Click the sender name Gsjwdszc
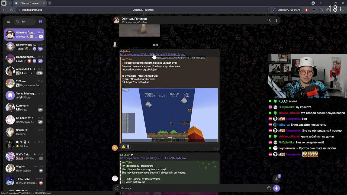Viewport: 347px width, 195px height. pos(125,51)
